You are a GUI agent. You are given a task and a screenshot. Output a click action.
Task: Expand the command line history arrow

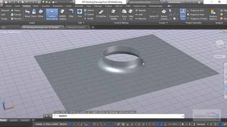183,116
